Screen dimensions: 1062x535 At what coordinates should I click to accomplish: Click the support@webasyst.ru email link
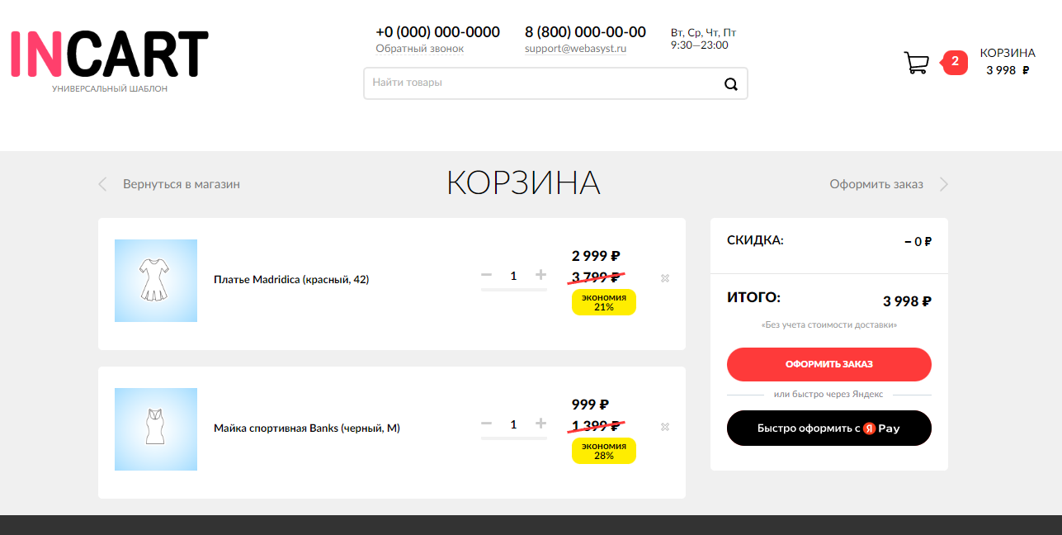[575, 49]
